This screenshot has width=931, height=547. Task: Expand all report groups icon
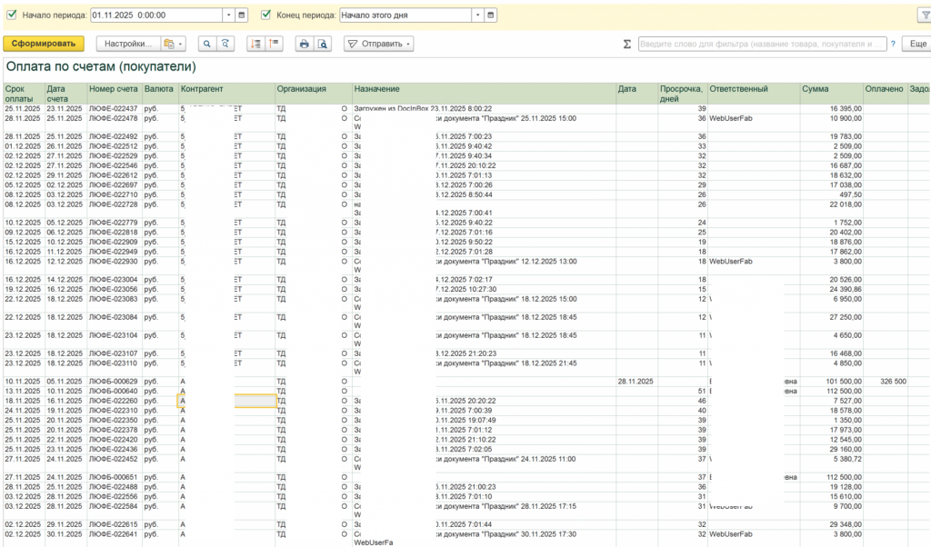255,44
